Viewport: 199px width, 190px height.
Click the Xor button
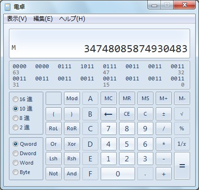pyautogui.click(x=72, y=144)
